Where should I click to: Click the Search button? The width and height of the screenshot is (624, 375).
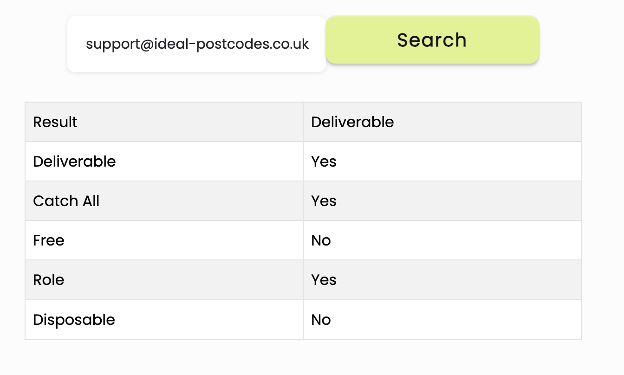pyautogui.click(x=432, y=40)
